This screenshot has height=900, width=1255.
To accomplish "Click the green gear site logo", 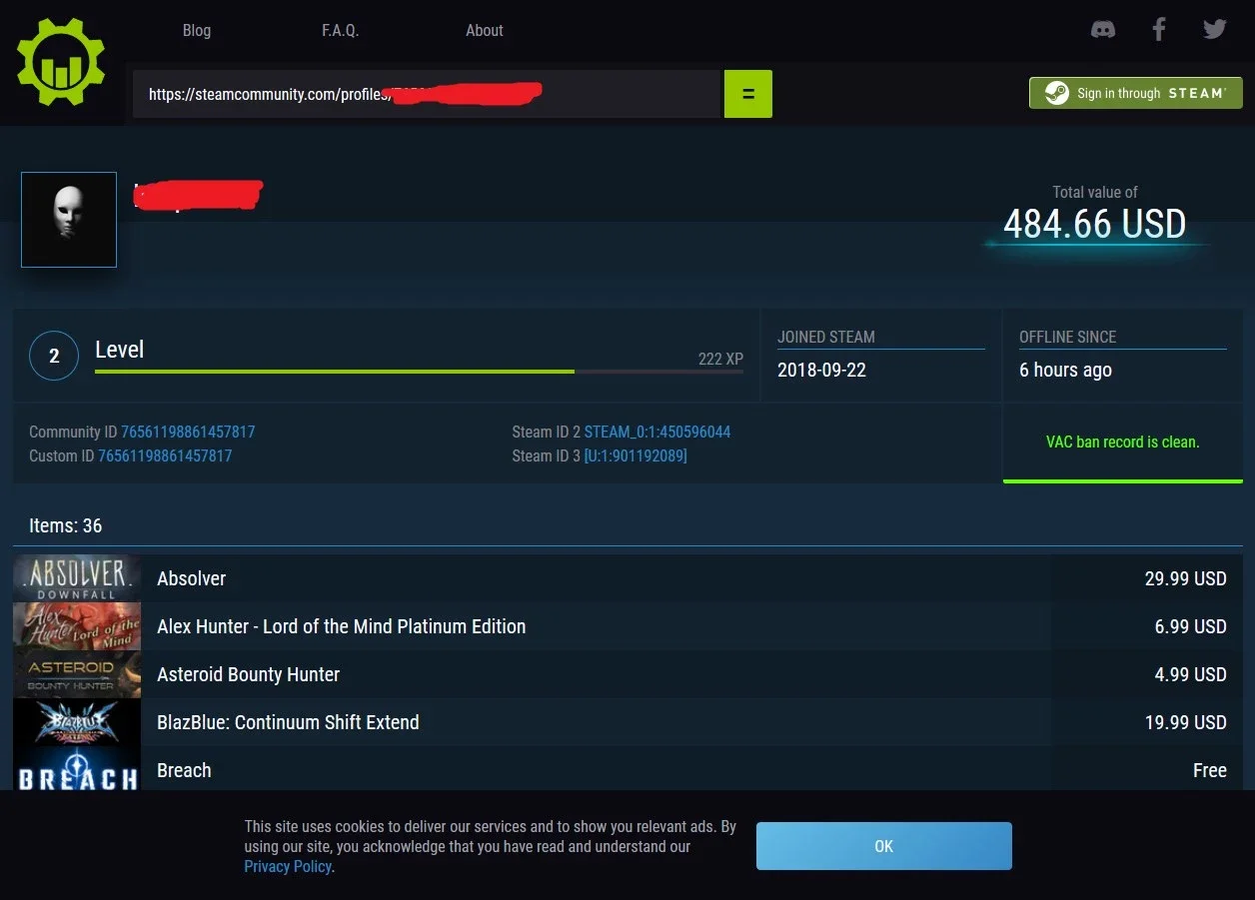I will [x=61, y=61].
